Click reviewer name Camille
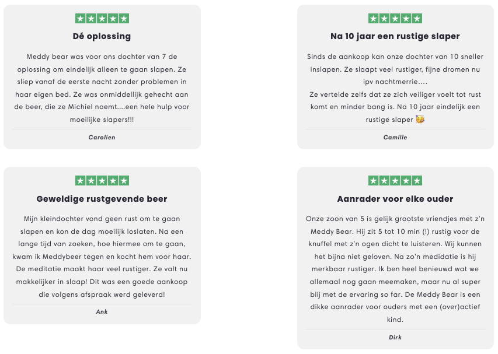Viewport: 498px width, 354px height. click(x=395, y=138)
